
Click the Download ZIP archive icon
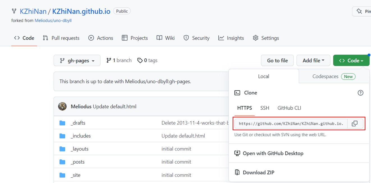[x=237, y=172]
